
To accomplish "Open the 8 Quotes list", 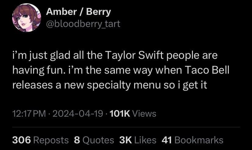I will click(94, 140).
